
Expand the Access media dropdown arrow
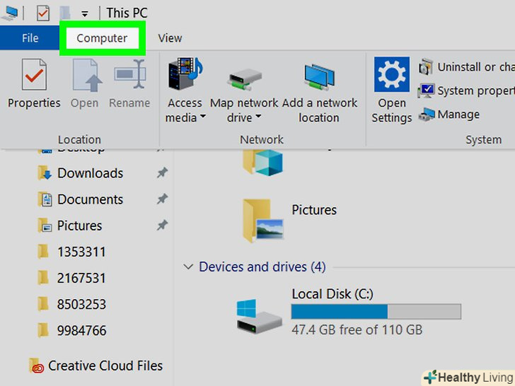pyautogui.click(x=203, y=116)
